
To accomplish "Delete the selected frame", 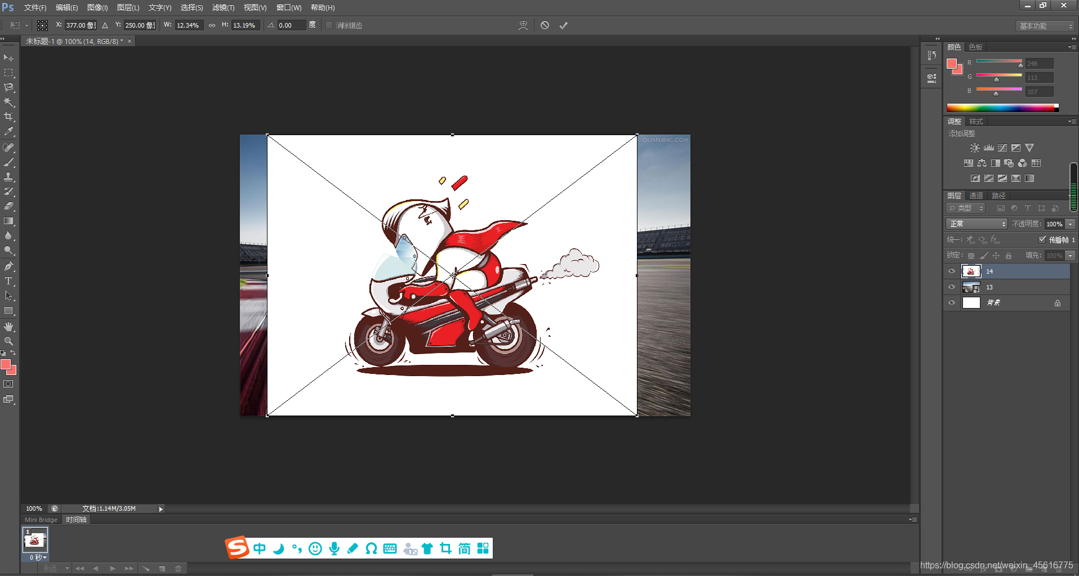I will click(179, 569).
